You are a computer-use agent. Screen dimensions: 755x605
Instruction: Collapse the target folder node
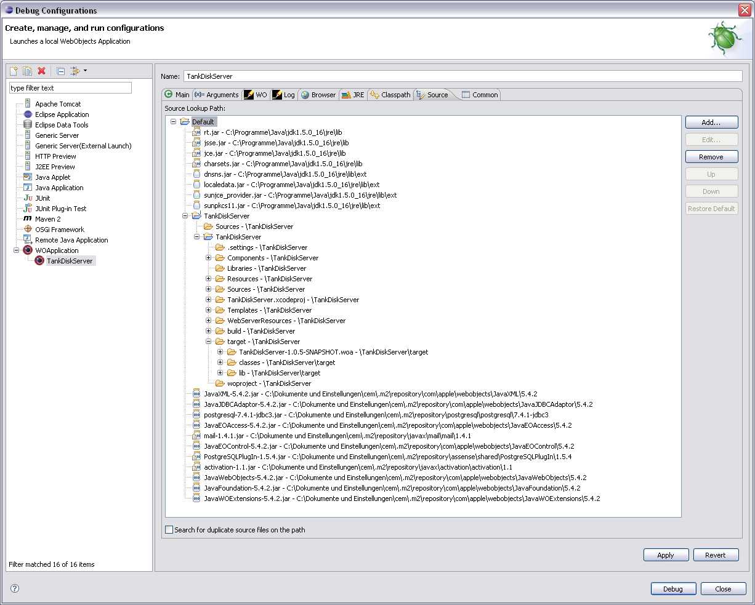click(x=209, y=342)
